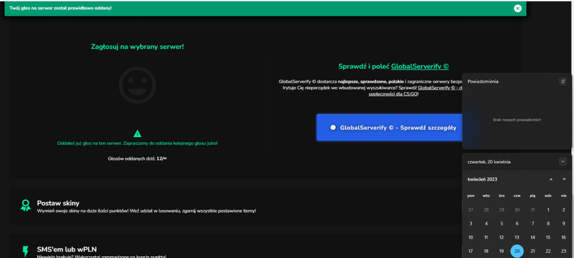Click the smiley face icon

point(137,85)
